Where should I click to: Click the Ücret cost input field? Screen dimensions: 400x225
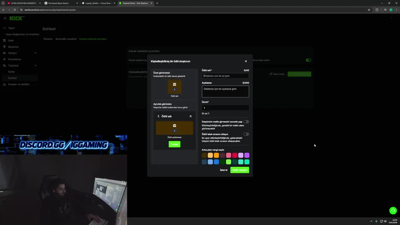225,108
